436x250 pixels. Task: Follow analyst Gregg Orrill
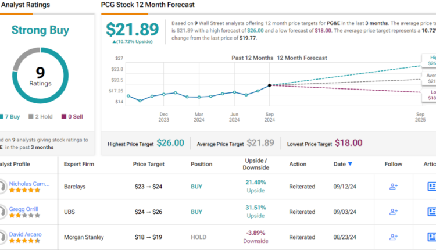click(x=394, y=212)
